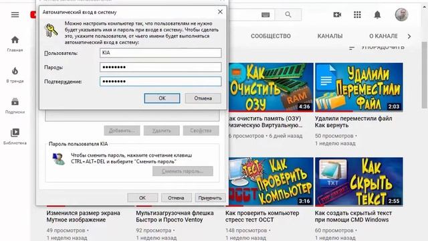Click the Сменить пароль button
Viewport: 428px width, 241px height.
click(183, 171)
